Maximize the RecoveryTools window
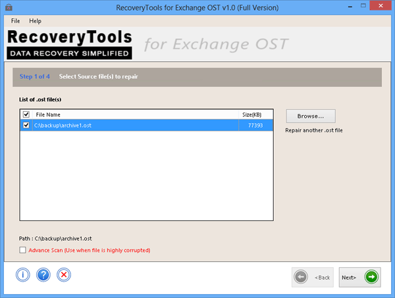Screen dimensions: 395x298 363,5
